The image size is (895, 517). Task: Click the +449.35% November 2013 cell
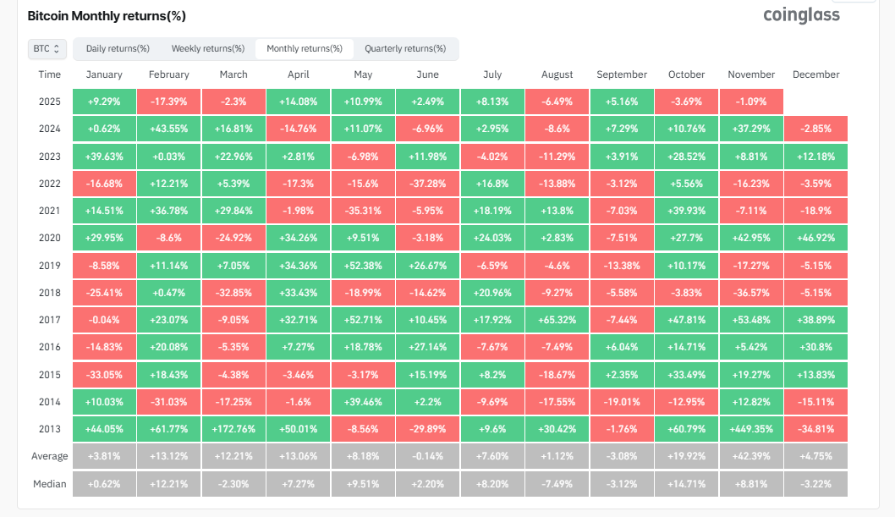tap(751, 429)
